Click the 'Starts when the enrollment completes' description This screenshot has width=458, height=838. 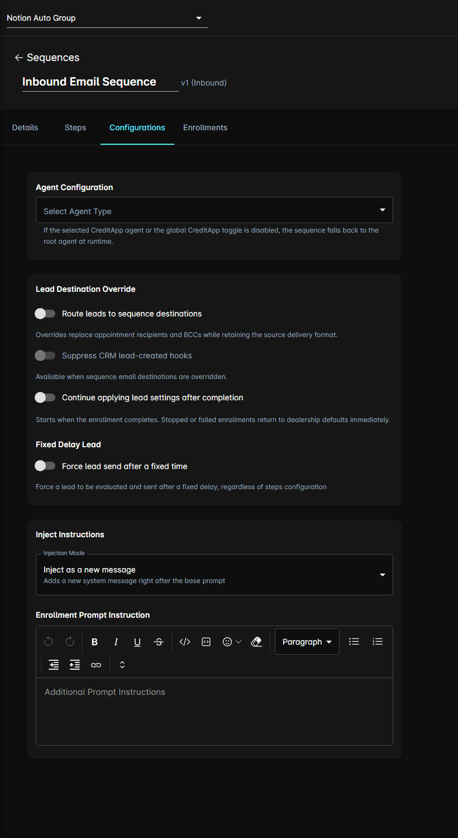[x=213, y=420]
